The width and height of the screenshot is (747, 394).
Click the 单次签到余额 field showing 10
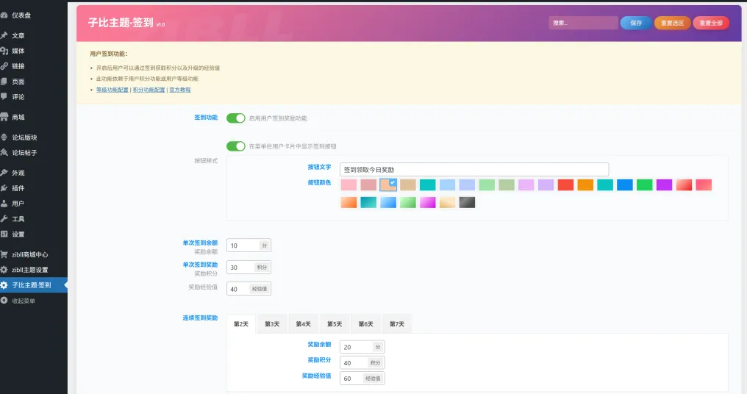(x=249, y=246)
